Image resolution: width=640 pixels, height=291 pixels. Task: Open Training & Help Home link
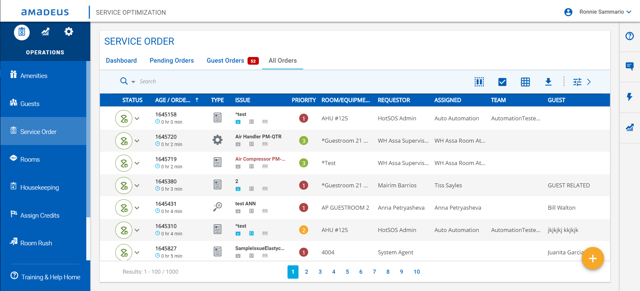[x=46, y=277]
